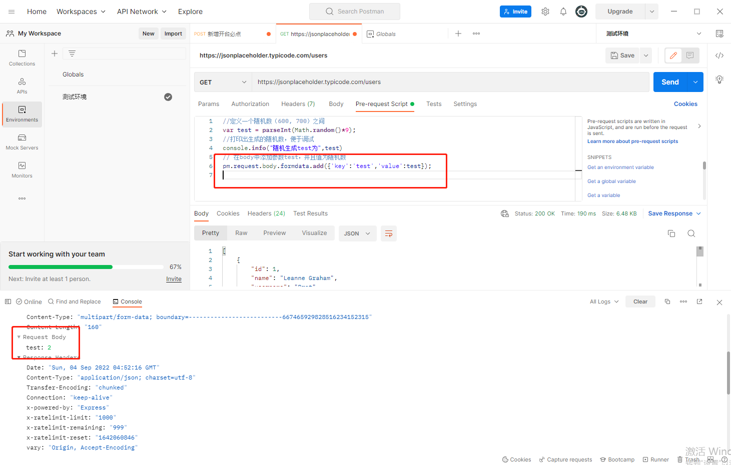Click Import button
Image resolution: width=731 pixels, height=465 pixels.
tap(173, 33)
